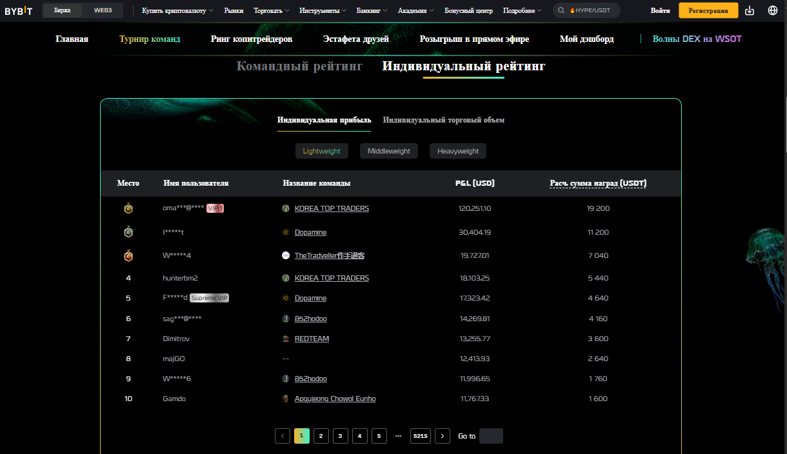Jump to last page 5215
787x454 pixels.
421,436
